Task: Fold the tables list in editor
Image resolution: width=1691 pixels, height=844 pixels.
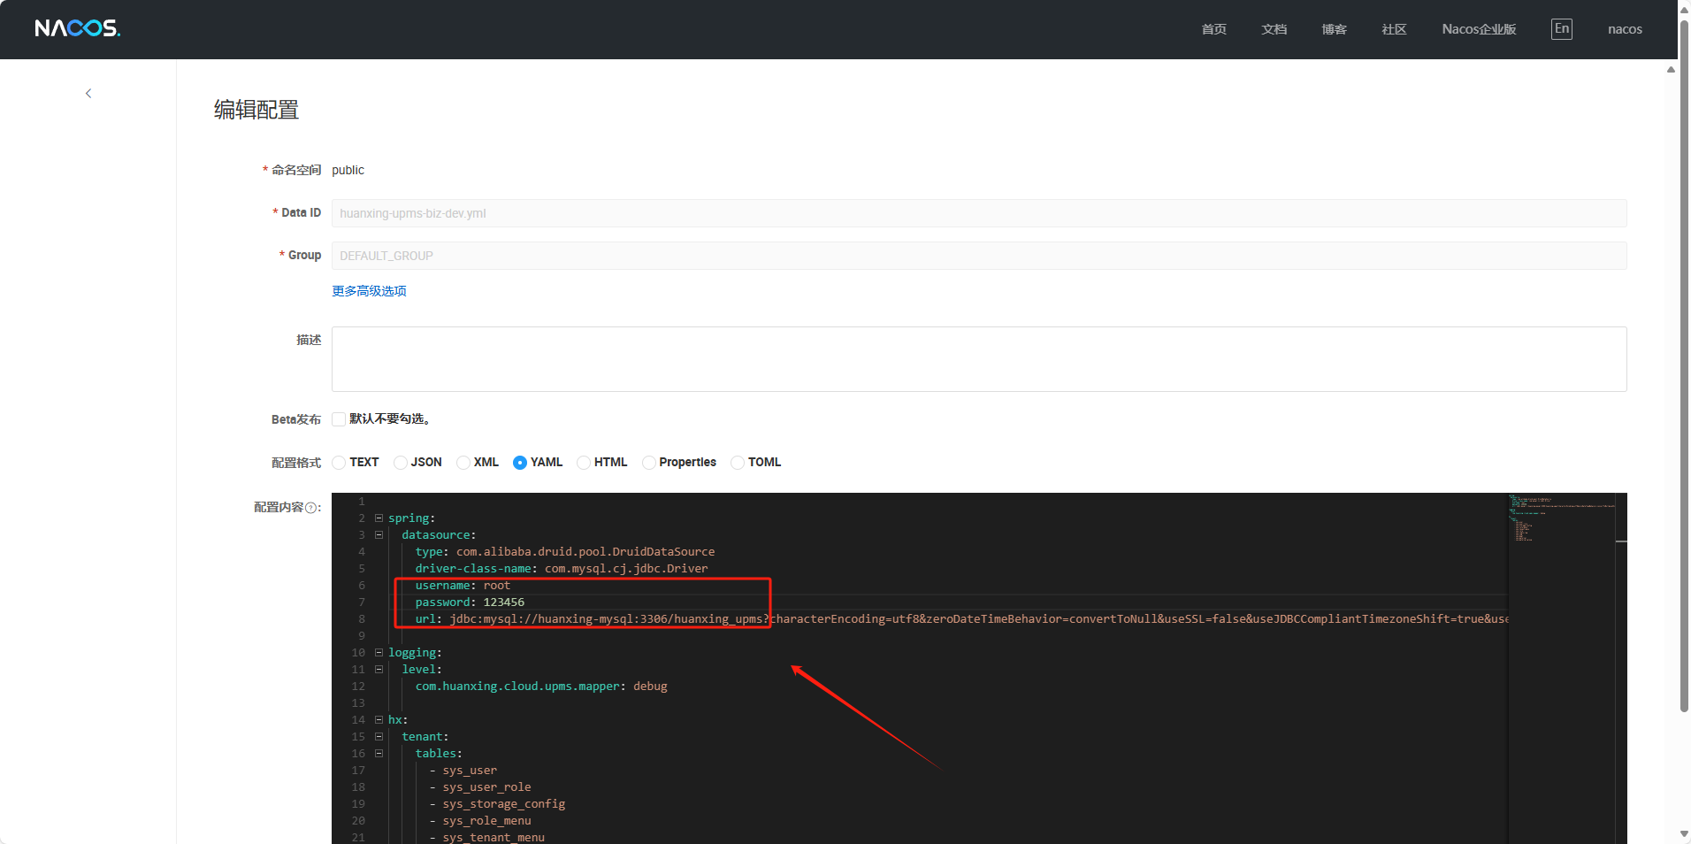Action: (379, 754)
